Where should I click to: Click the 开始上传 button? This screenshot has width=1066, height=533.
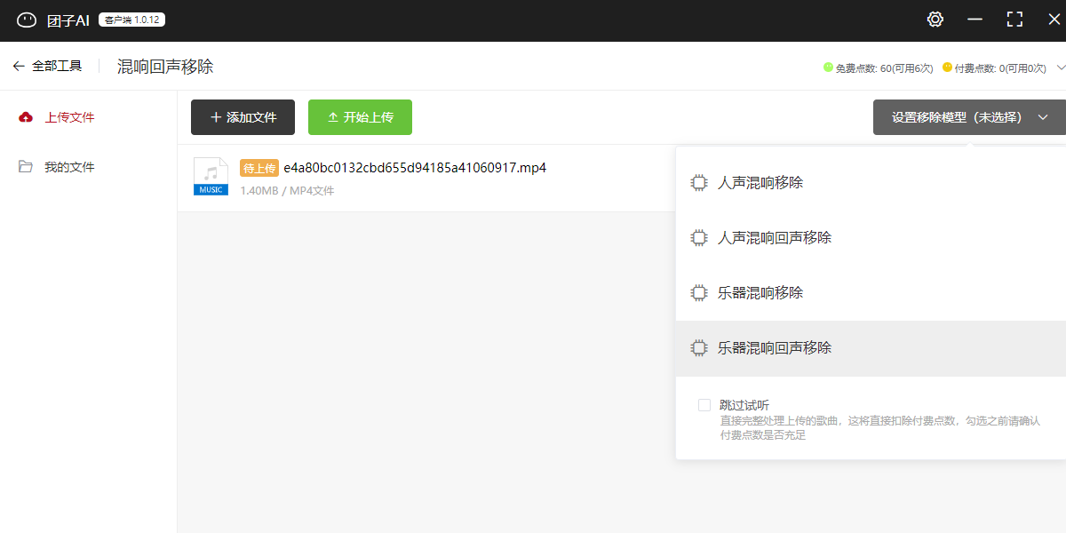(x=360, y=117)
